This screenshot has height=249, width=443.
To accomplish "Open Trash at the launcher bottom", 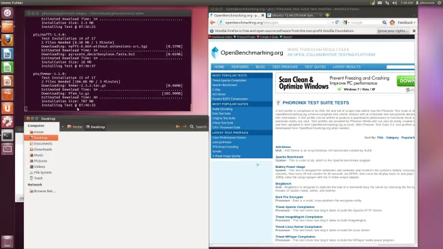I will pyautogui.click(x=7, y=241).
